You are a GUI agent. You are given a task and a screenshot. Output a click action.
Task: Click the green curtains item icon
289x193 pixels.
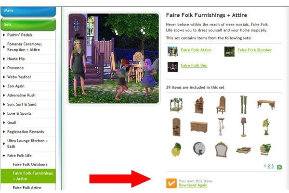click(x=244, y=105)
